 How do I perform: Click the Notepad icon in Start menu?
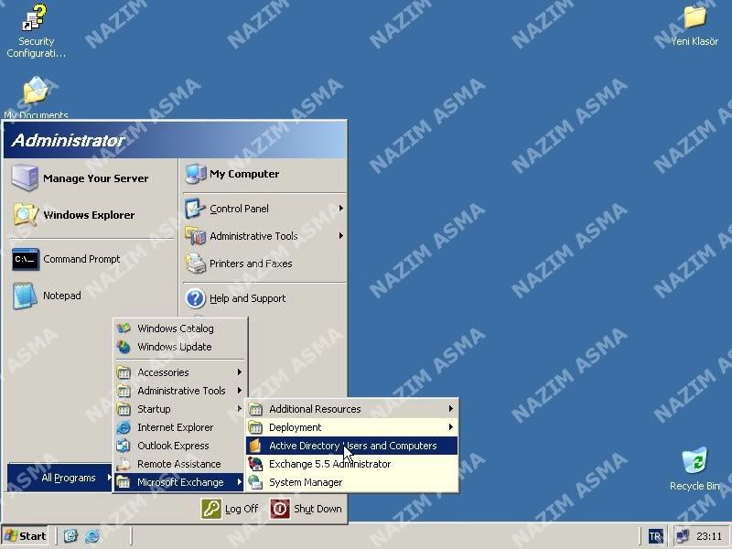click(25, 296)
